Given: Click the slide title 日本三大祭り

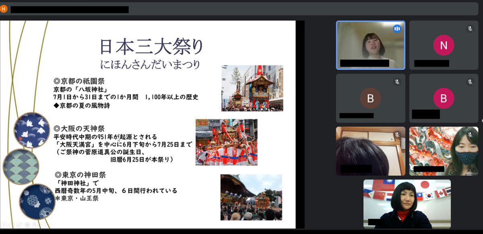Looking at the screenshot, I should [x=152, y=47].
